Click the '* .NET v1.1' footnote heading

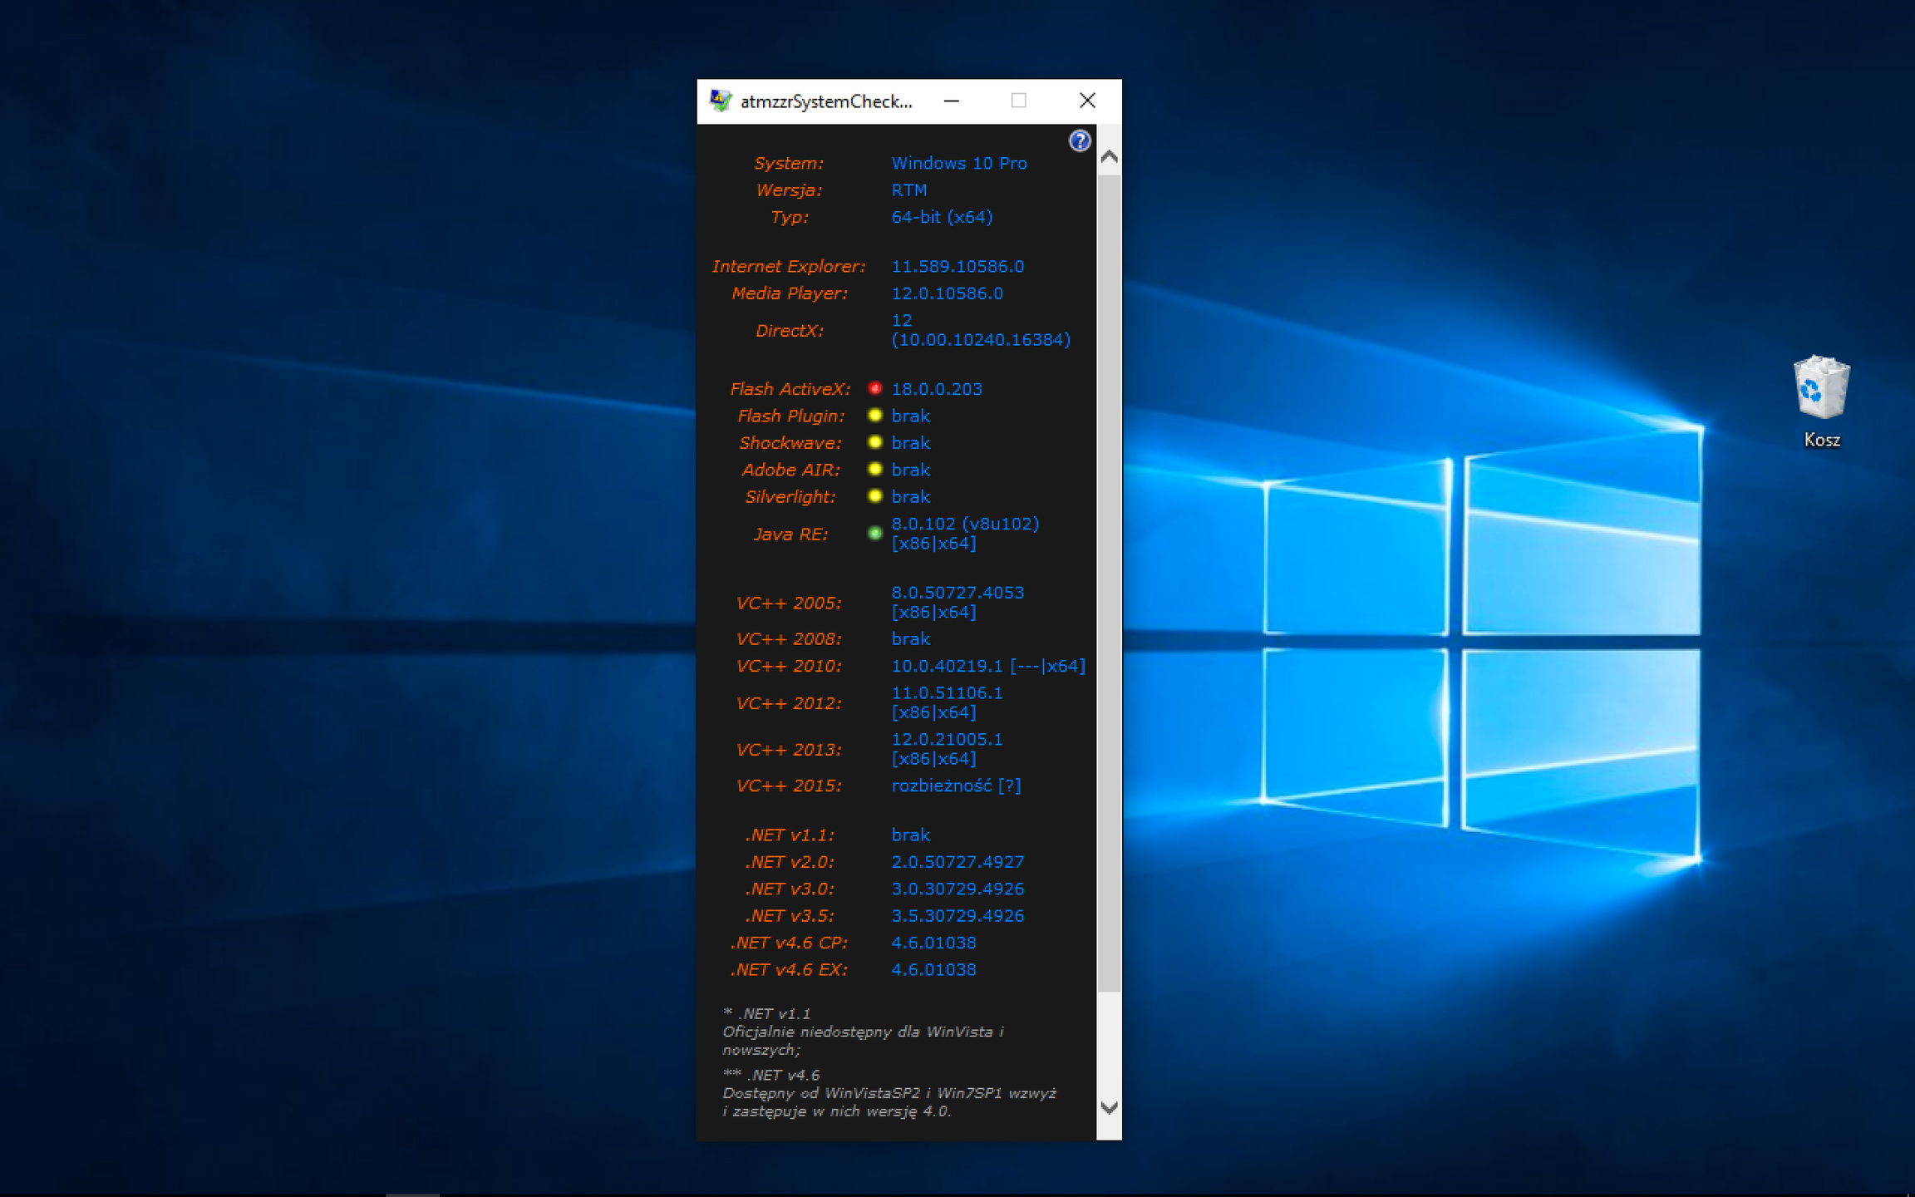pos(766,1013)
